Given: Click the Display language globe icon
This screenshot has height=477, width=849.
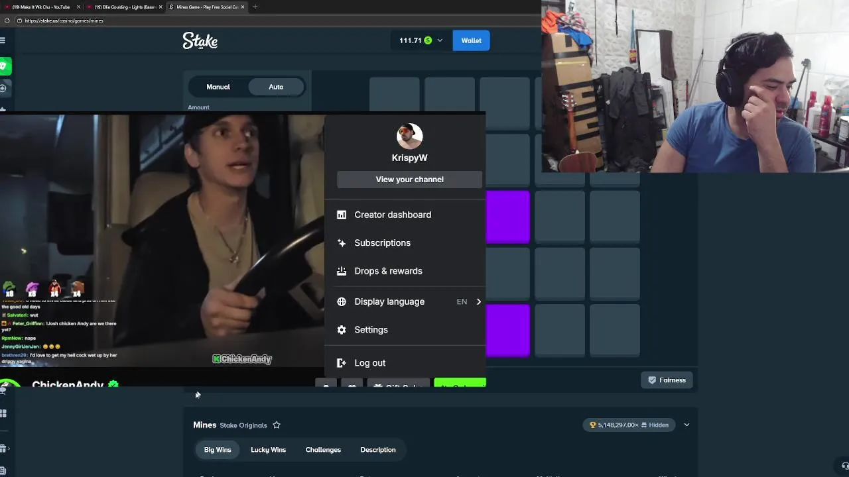Looking at the screenshot, I should [342, 301].
